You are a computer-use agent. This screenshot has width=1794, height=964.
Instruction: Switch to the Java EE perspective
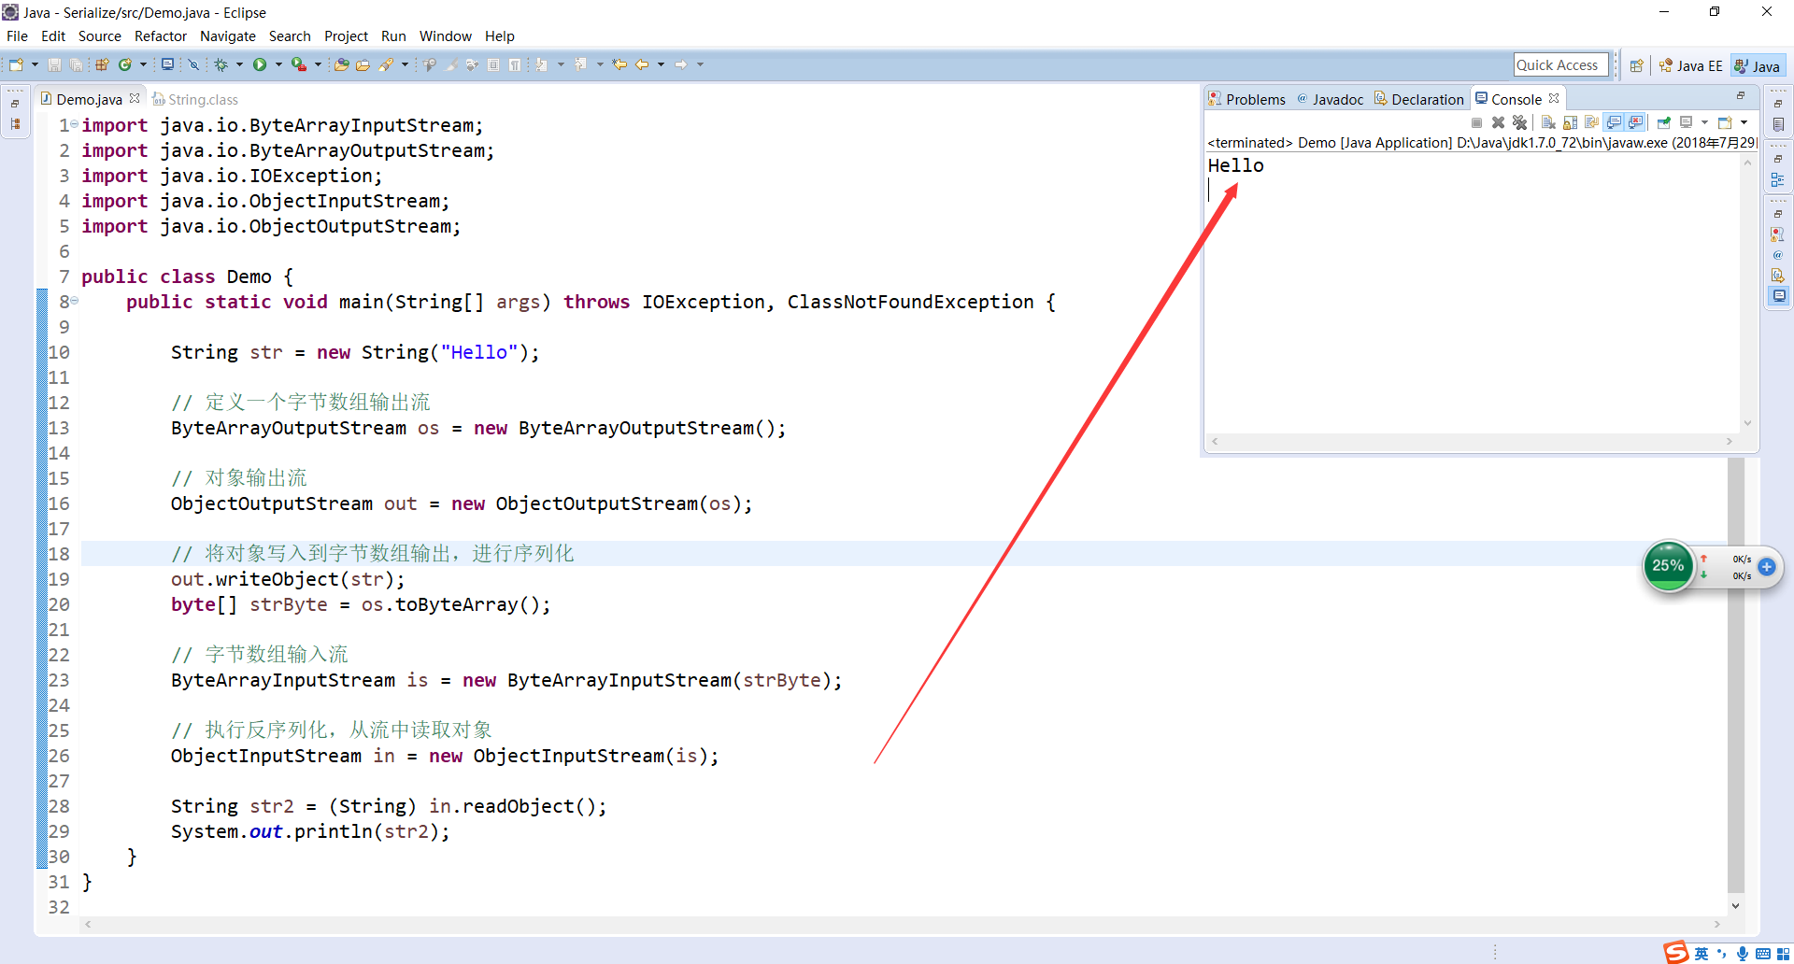(x=1690, y=65)
